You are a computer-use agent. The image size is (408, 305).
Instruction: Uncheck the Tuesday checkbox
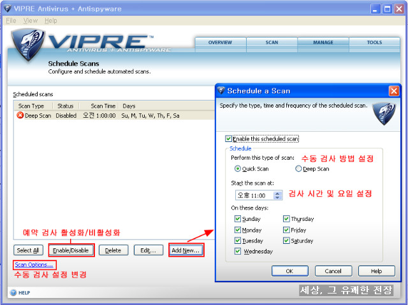237,240
